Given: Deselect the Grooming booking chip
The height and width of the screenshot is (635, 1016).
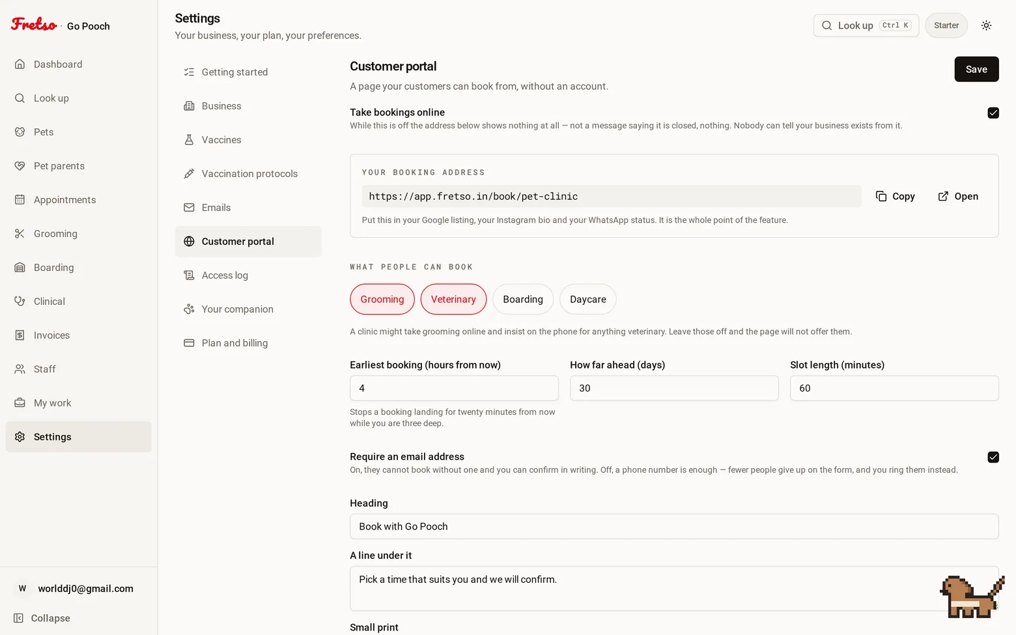Looking at the screenshot, I should pyautogui.click(x=382, y=299).
